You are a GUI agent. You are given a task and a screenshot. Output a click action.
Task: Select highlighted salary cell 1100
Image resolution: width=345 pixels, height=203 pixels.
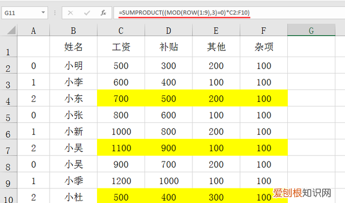click(x=121, y=148)
